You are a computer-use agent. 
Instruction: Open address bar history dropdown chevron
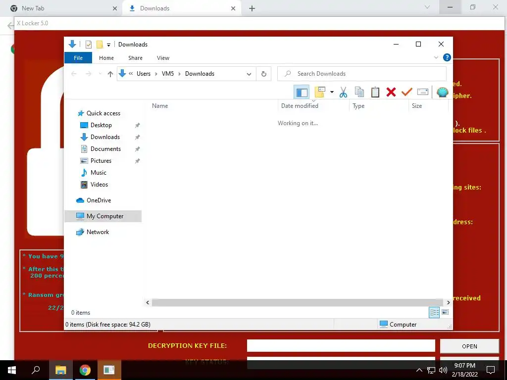pyautogui.click(x=249, y=74)
